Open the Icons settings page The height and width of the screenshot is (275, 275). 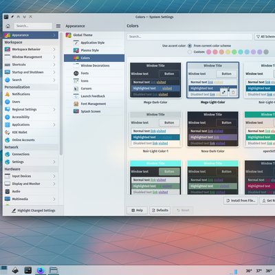94,81
